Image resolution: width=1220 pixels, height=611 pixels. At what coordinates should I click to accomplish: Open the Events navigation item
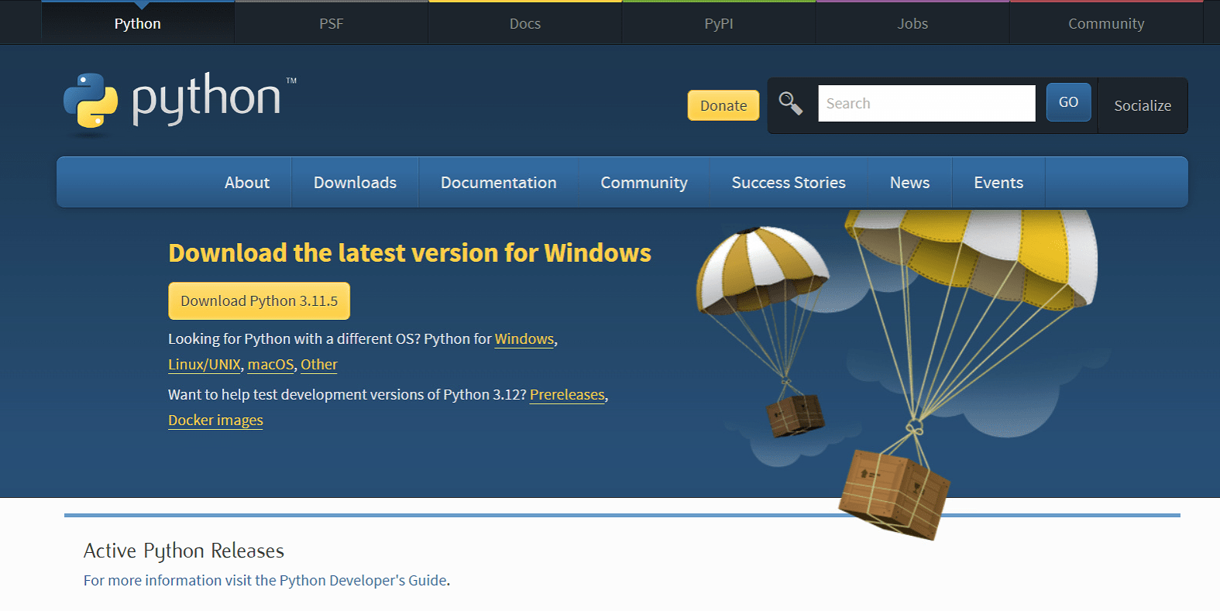pos(998,183)
